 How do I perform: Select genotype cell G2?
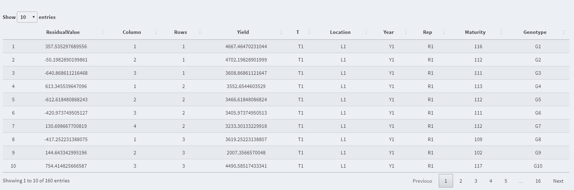[538, 60]
